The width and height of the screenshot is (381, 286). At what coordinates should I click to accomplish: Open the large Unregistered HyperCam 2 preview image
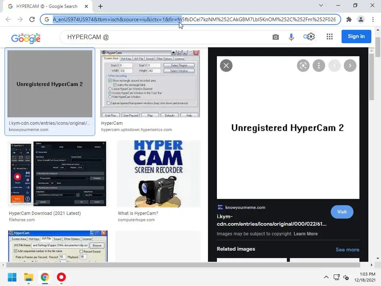click(x=288, y=128)
